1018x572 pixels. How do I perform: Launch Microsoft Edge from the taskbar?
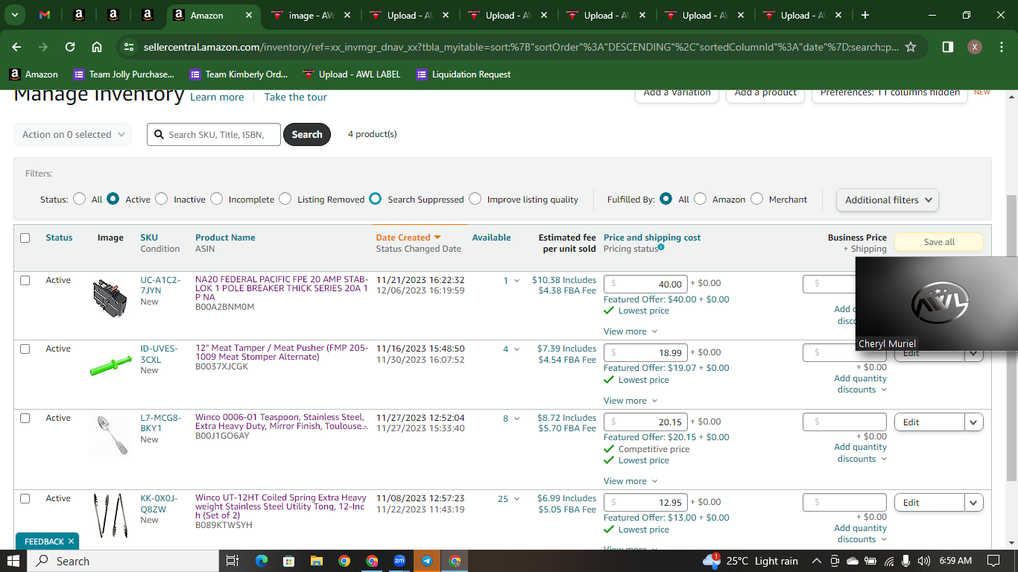[262, 561]
